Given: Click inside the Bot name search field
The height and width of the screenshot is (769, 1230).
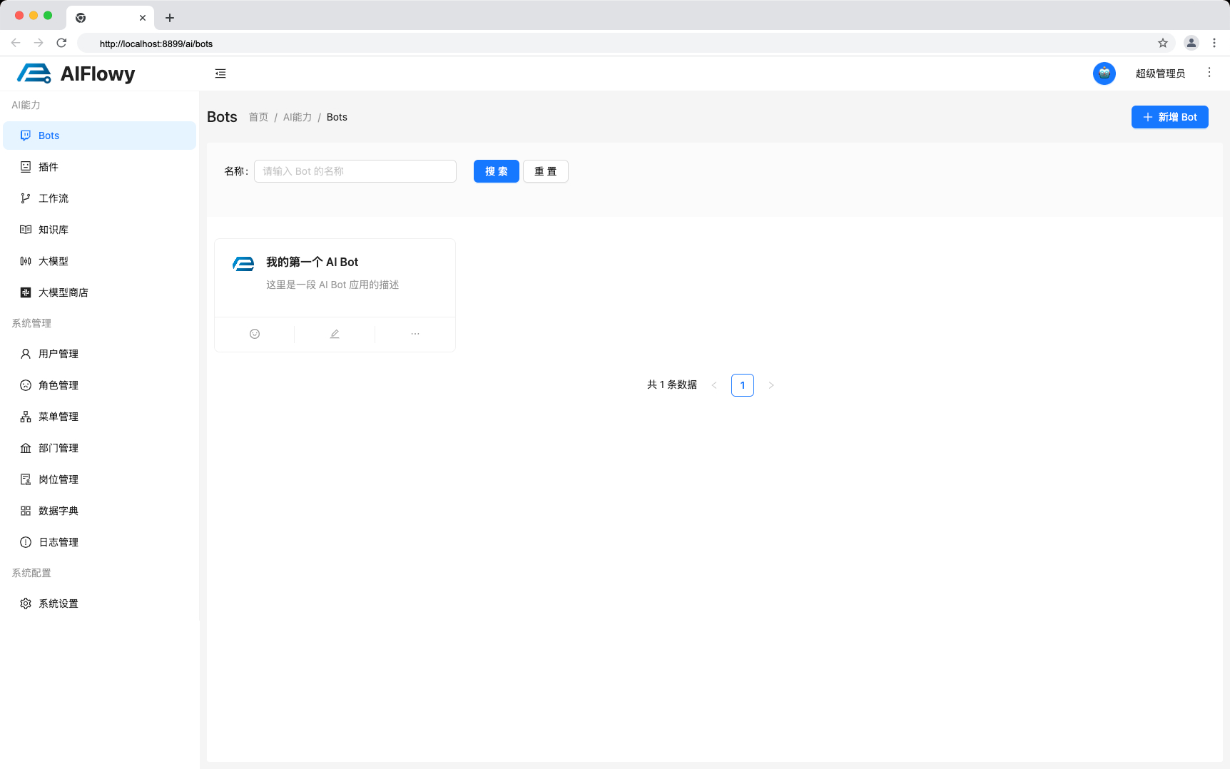Looking at the screenshot, I should point(355,171).
